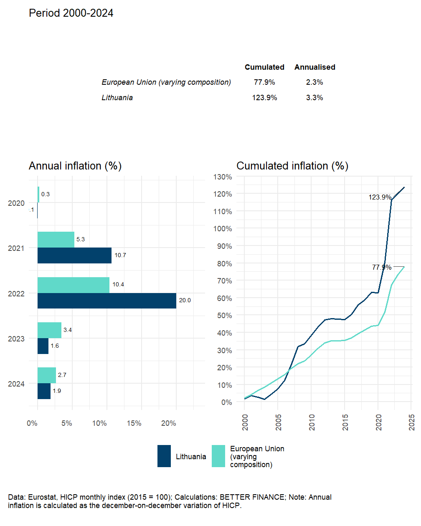This screenshot has height=526, width=421.
Task: Select the 2023 European Union bar labeled 3.4
Action: (x=49, y=330)
